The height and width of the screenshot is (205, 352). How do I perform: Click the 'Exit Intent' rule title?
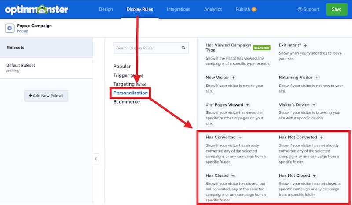pyautogui.click(x=290, y=45)
